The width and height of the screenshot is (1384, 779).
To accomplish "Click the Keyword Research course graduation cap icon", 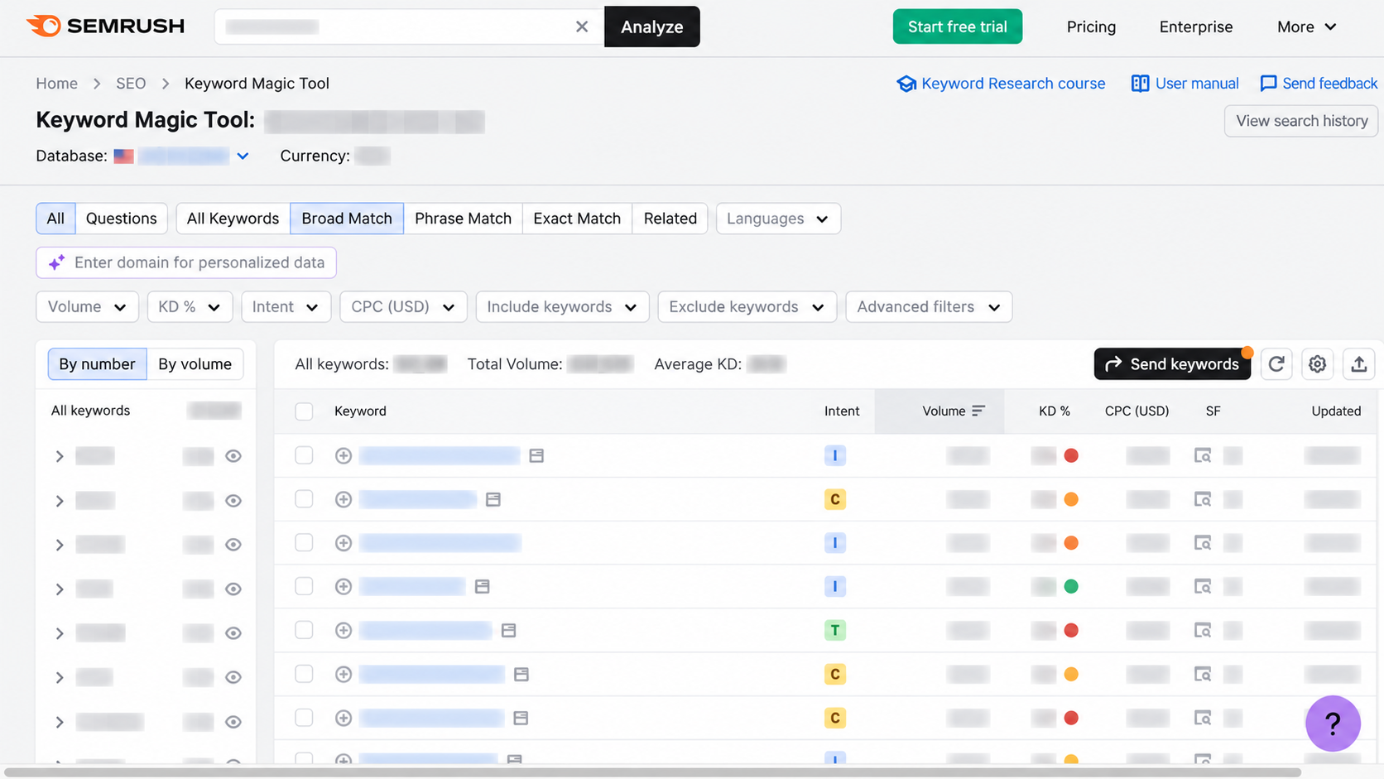I will tap(906, 84).
